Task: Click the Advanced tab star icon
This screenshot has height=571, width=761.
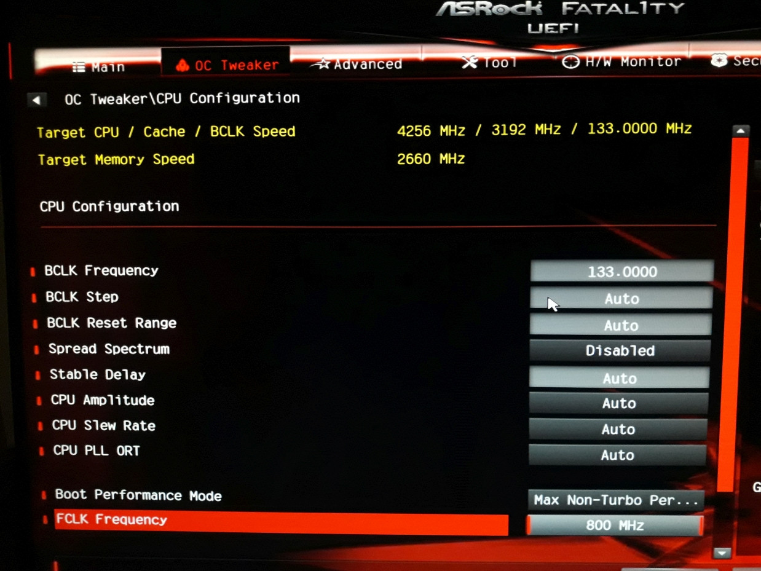Action: point(320,64)
